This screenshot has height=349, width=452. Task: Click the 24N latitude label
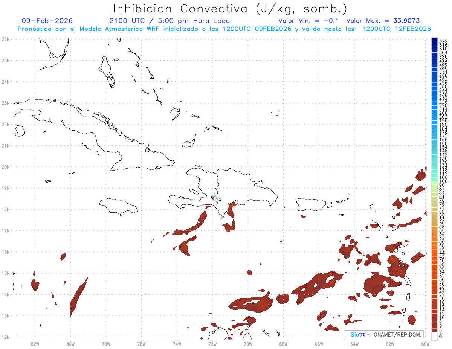pyautogui.click(x=5, y=82)
